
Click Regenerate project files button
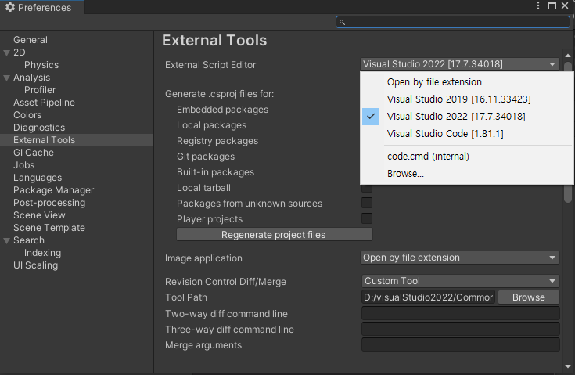[x=274, y=235]
